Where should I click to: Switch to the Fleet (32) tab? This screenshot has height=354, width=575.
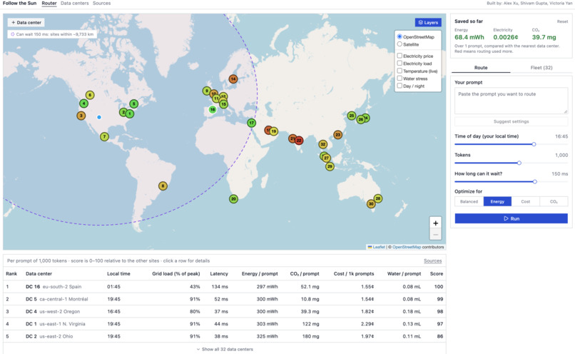pyautogui.click(x=541, y=68)
